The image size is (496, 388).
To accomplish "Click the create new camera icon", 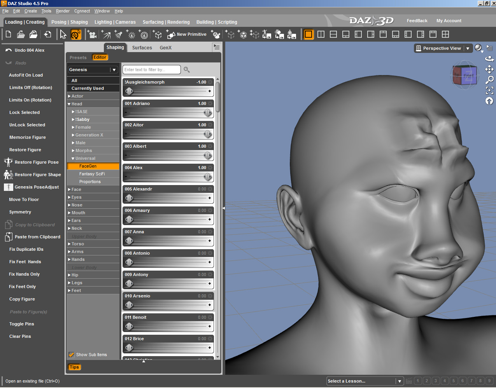I will point(92,35).
